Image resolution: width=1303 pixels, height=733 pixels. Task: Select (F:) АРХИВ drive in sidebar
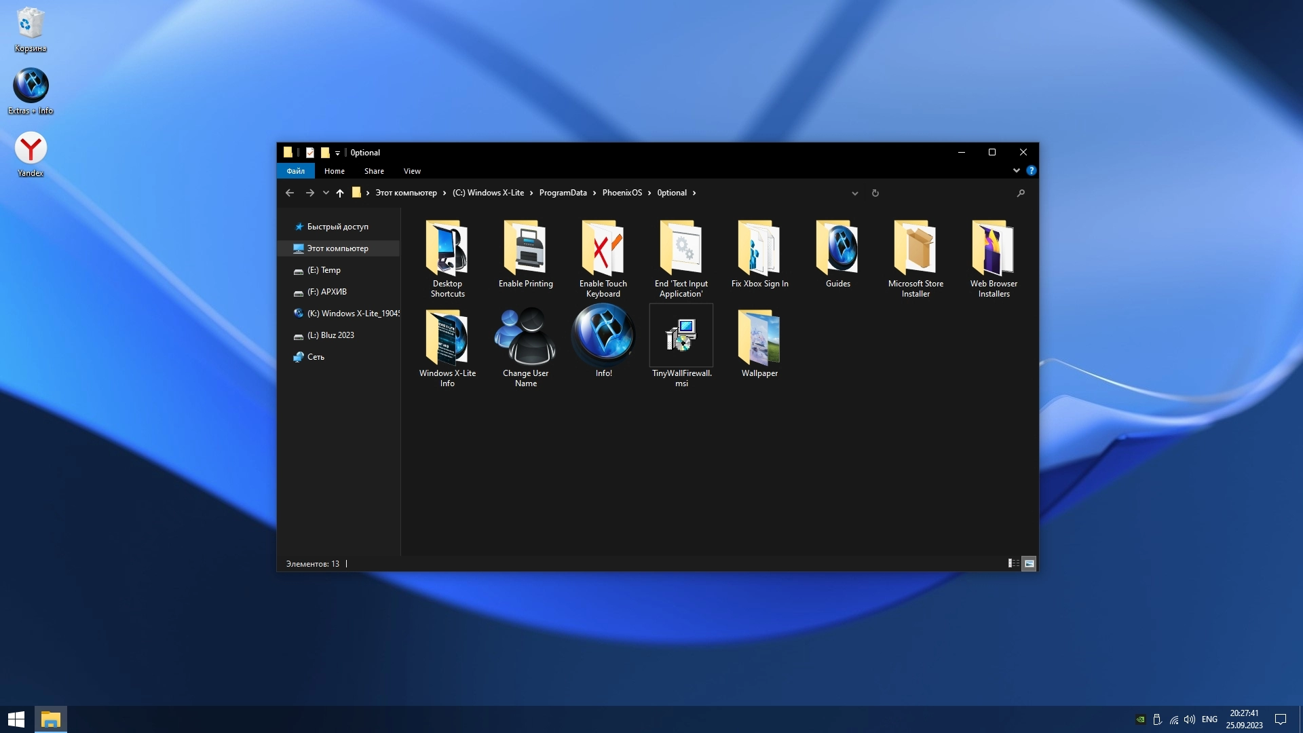[x=326, y=292]
